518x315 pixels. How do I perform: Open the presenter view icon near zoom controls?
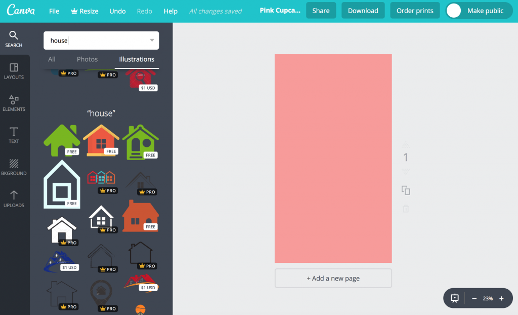coord(454,298)
